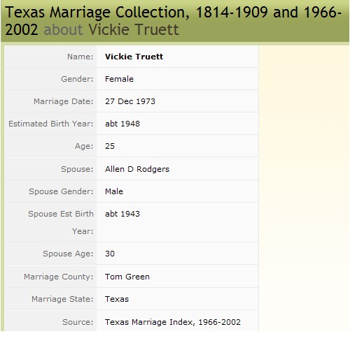
Task: Click the Name: field label
Action: click(80, 57)
